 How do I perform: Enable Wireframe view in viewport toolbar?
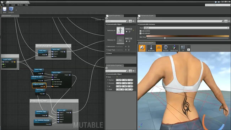pos(151,48)
